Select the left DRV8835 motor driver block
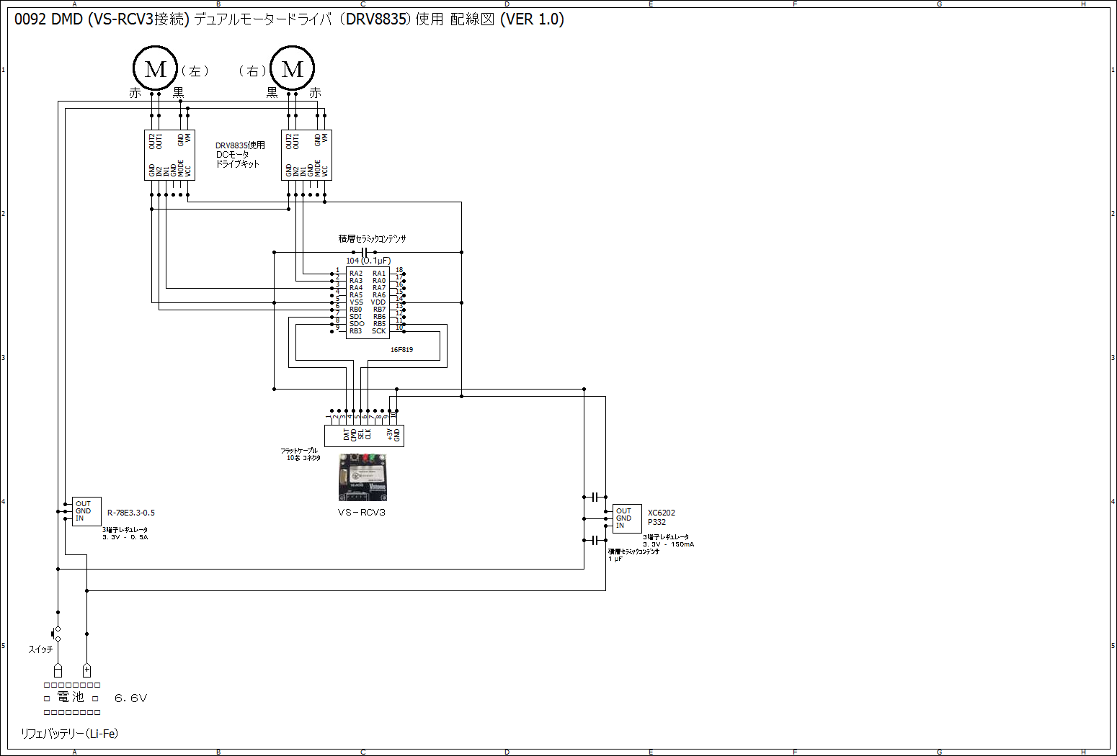 pyautogui.click(x=169, y=155)
